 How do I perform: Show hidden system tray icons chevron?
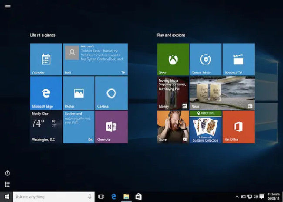pos(237,197)
